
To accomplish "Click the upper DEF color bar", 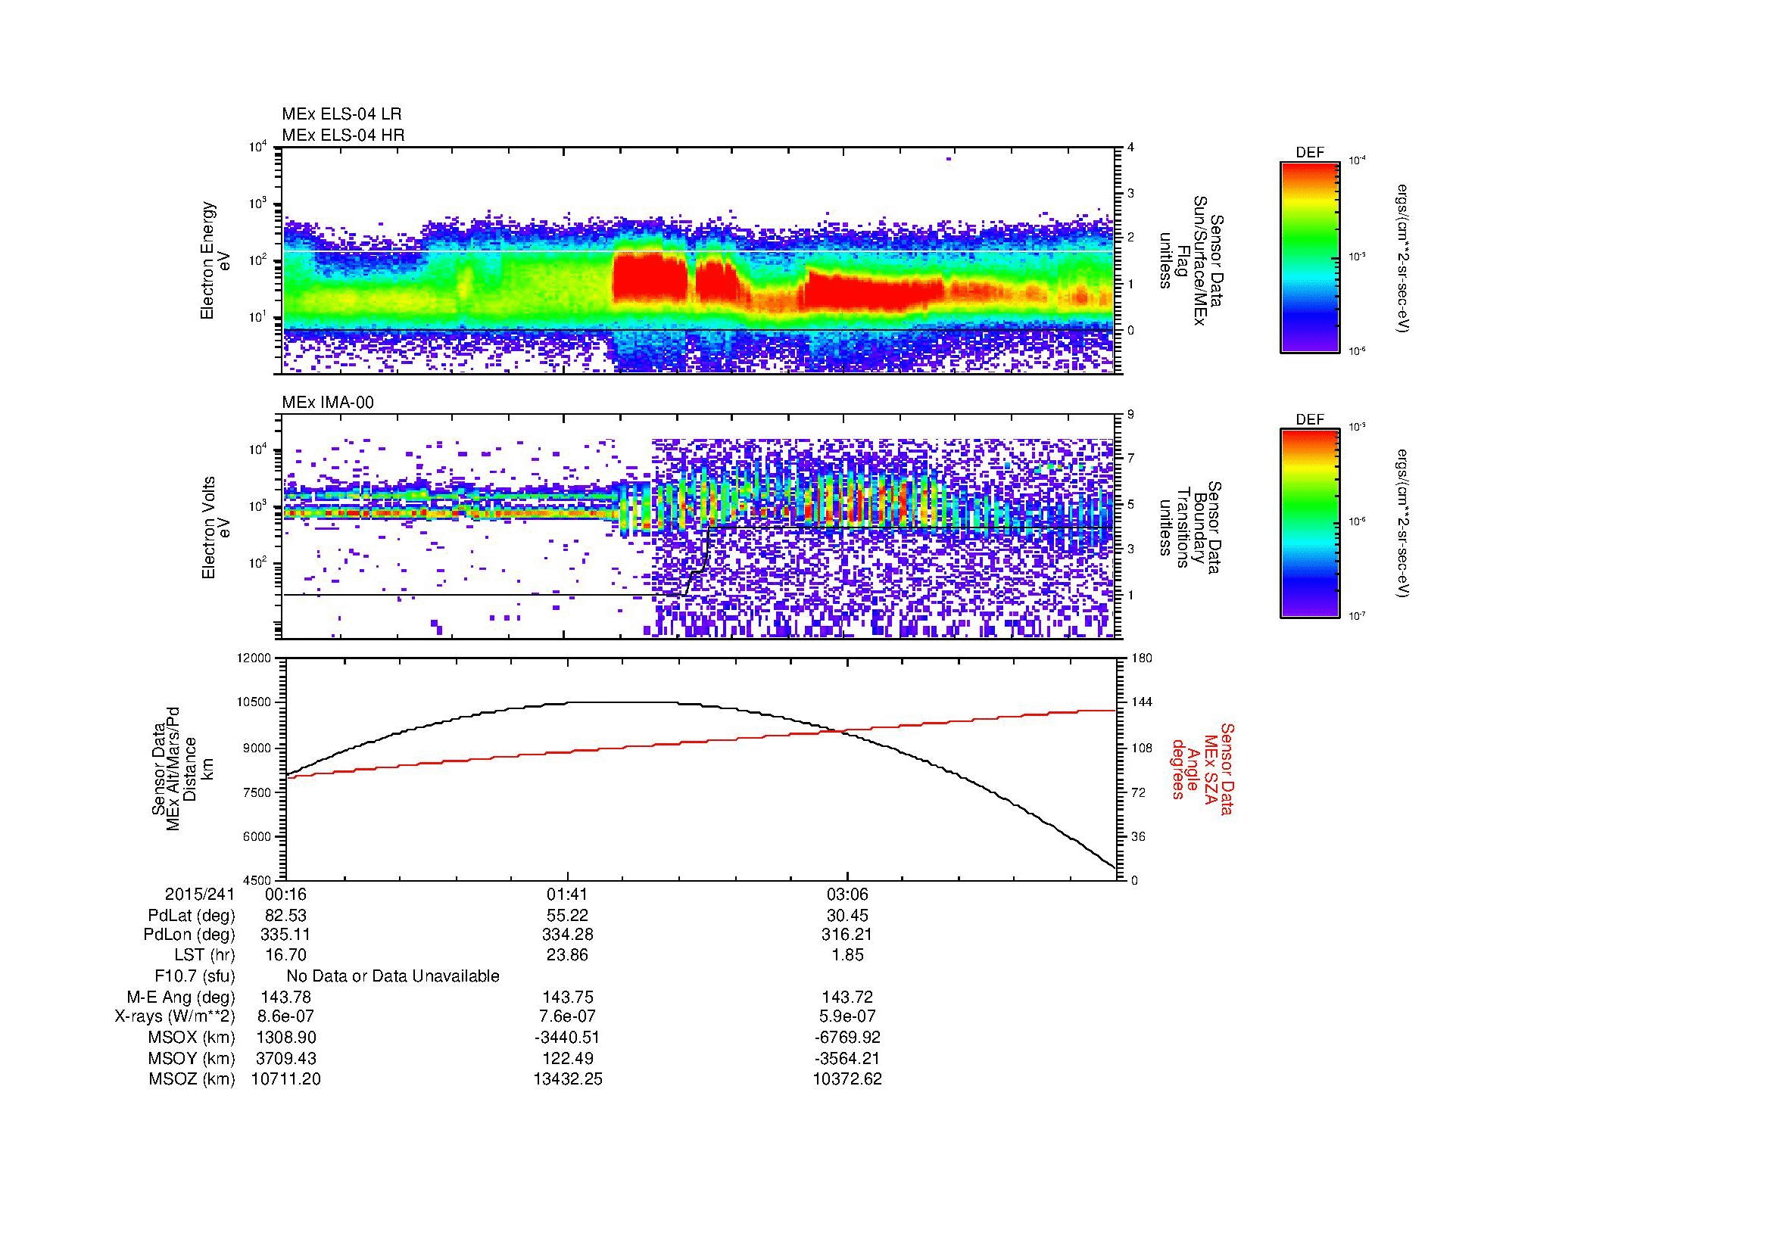I will [1310, 257].
